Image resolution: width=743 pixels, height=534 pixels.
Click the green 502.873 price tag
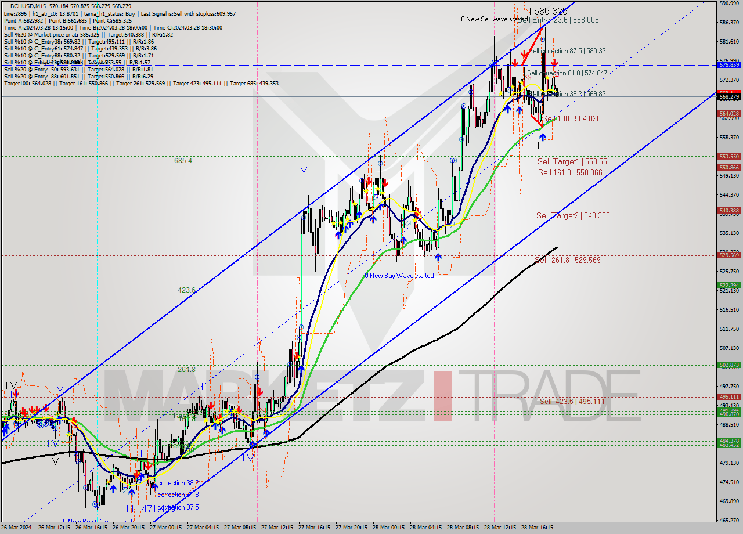coord(729,365)
